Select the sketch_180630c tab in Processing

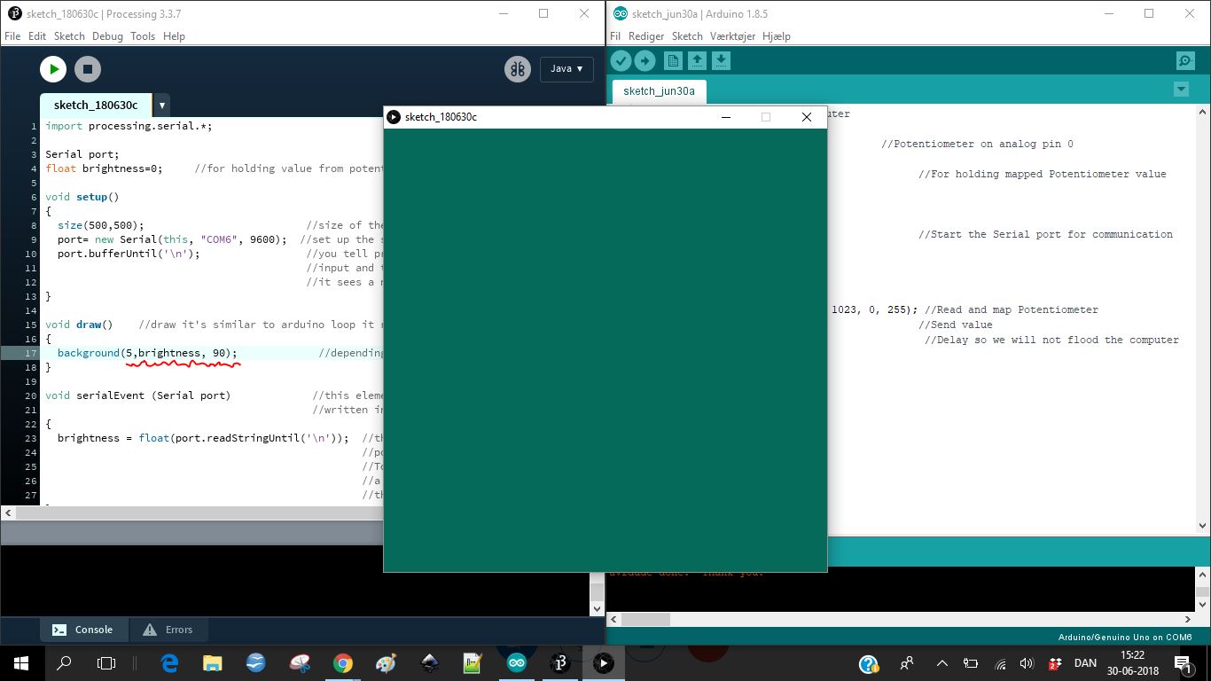click(x=96, y=105)
